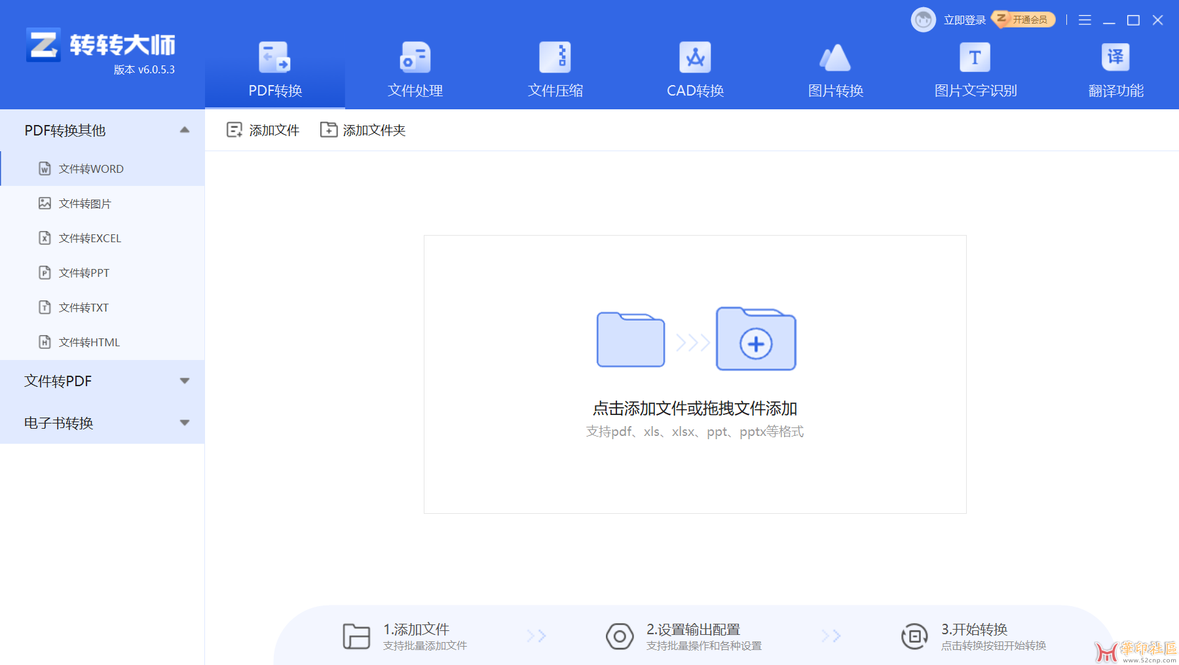Switch to the 图片转换 tab label
Viewport: 1179px width, 665px height.
[836, 91]
